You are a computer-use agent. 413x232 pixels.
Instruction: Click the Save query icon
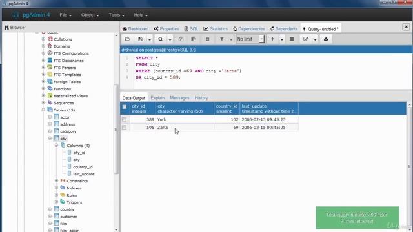(140, 39)
